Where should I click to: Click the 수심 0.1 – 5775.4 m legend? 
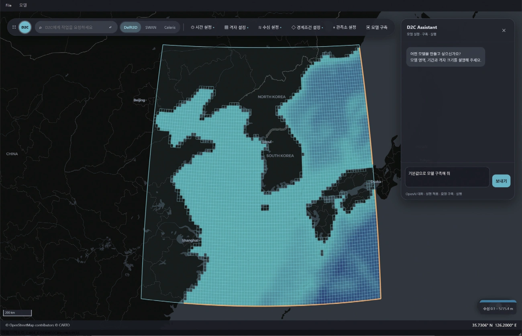(498, 309)
